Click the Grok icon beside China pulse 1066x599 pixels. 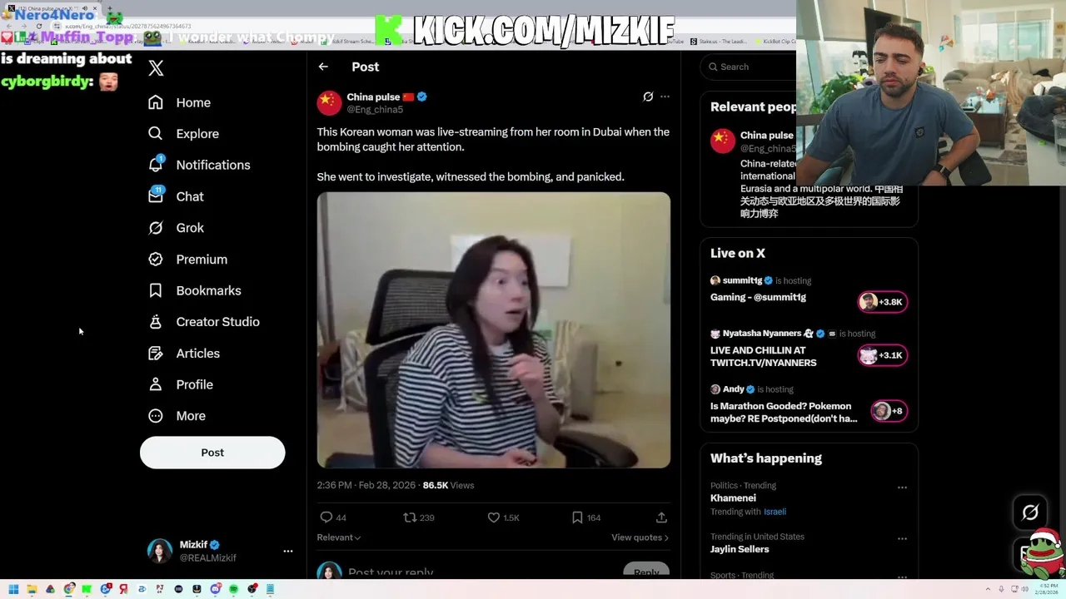coord(648,97)
